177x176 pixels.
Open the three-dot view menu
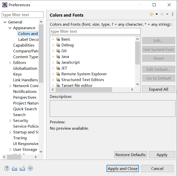point(172,14)
